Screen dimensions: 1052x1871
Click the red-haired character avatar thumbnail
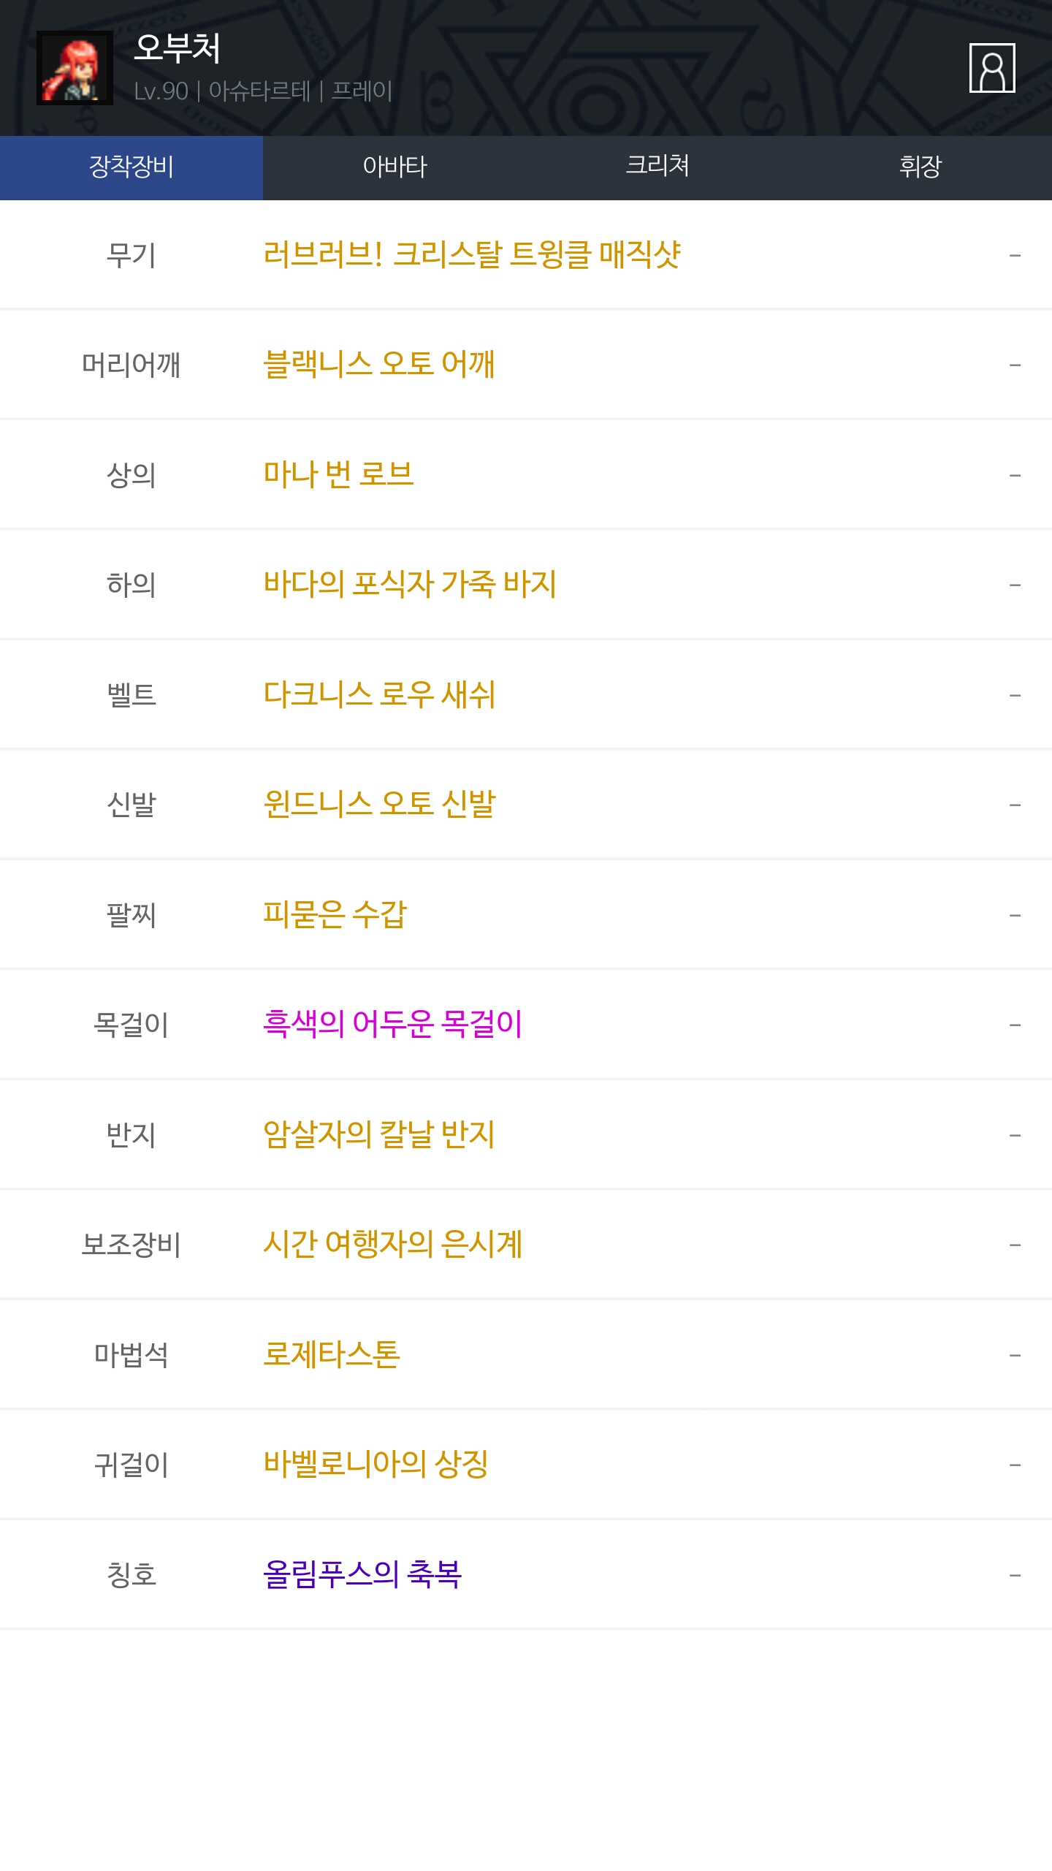tap(75, 68)
